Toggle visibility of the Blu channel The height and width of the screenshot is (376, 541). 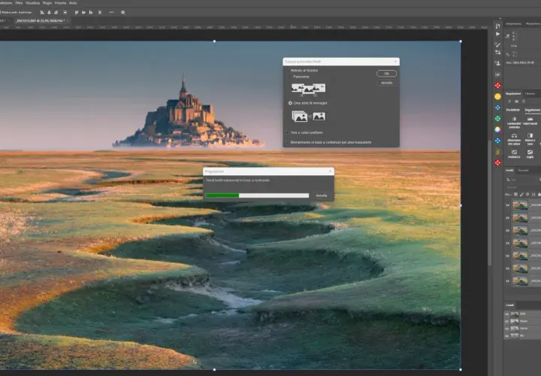point(507,335)
